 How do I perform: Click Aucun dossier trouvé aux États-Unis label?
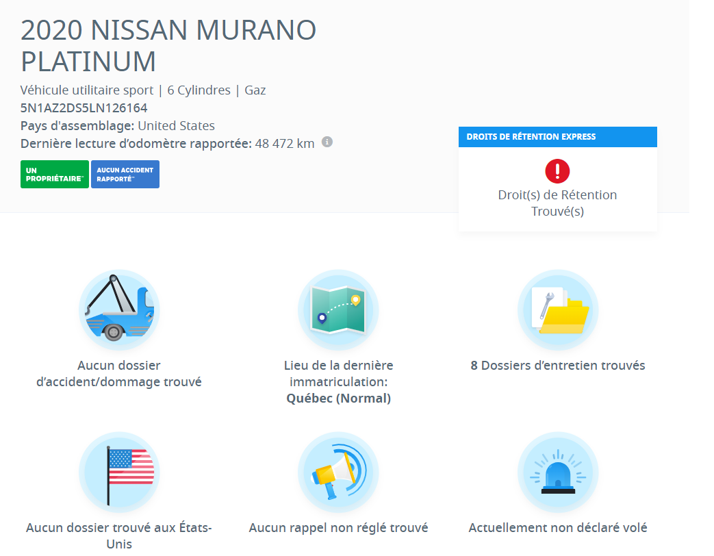119,535
